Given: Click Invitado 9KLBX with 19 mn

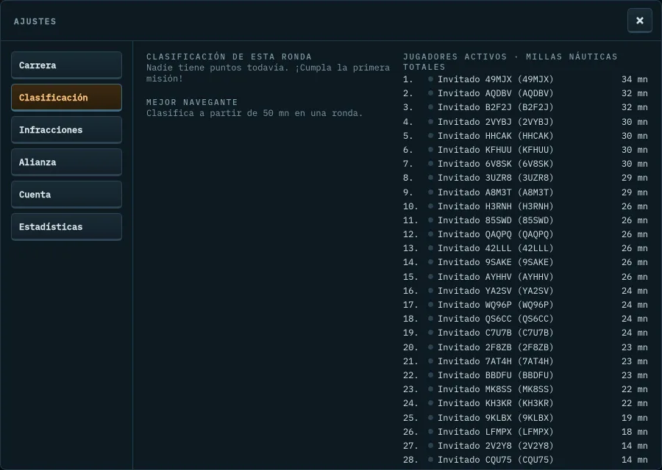Looking at the screenshot, I should pyautogui.click(x=525, y=417).
